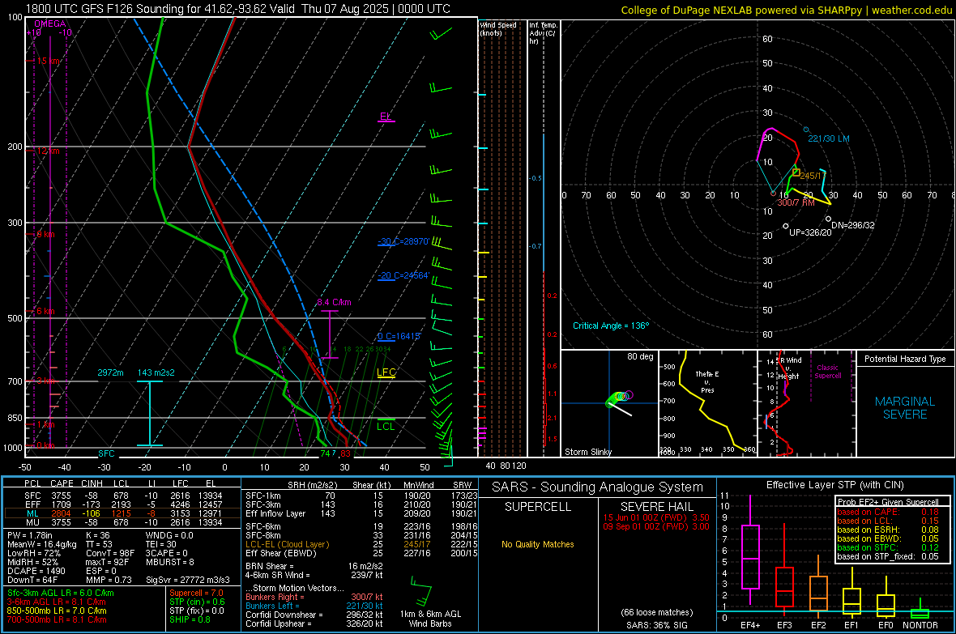Click the MBURST = 8 value
956x634 pixels.
click(170, 562)
